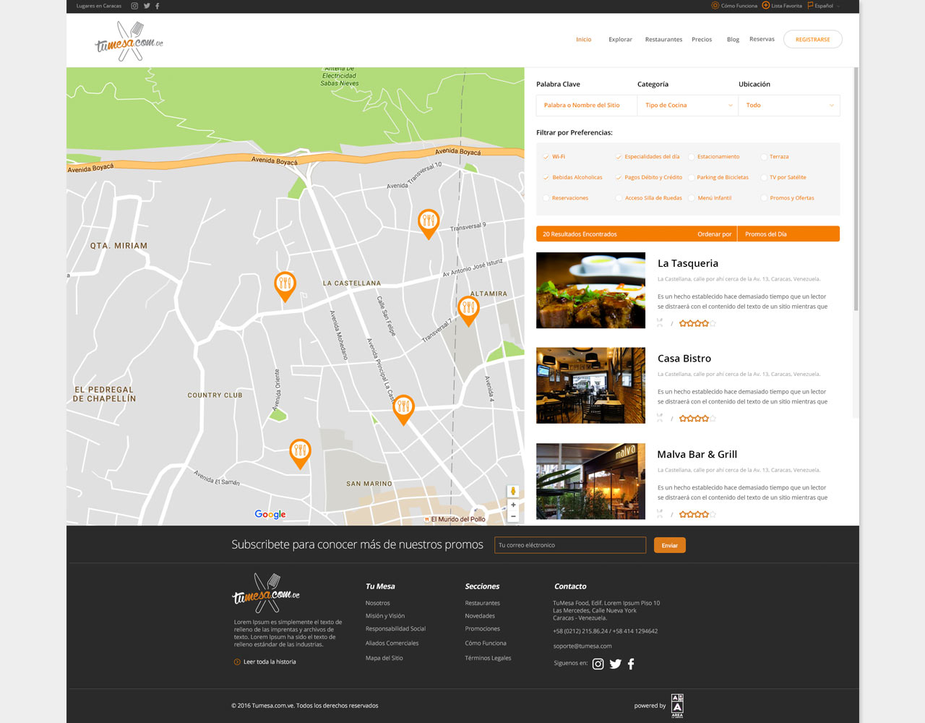Select the map marker near Transversal 9

click(429, 223)
